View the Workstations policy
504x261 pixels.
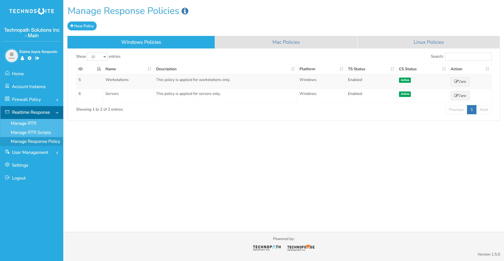[x=460, y=82]
